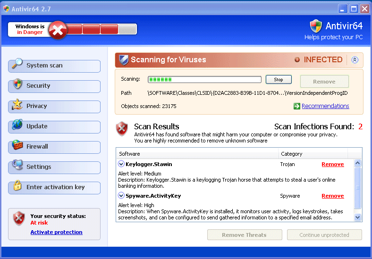Click Remove link for Keylogger.Stawin

[332, 164]
